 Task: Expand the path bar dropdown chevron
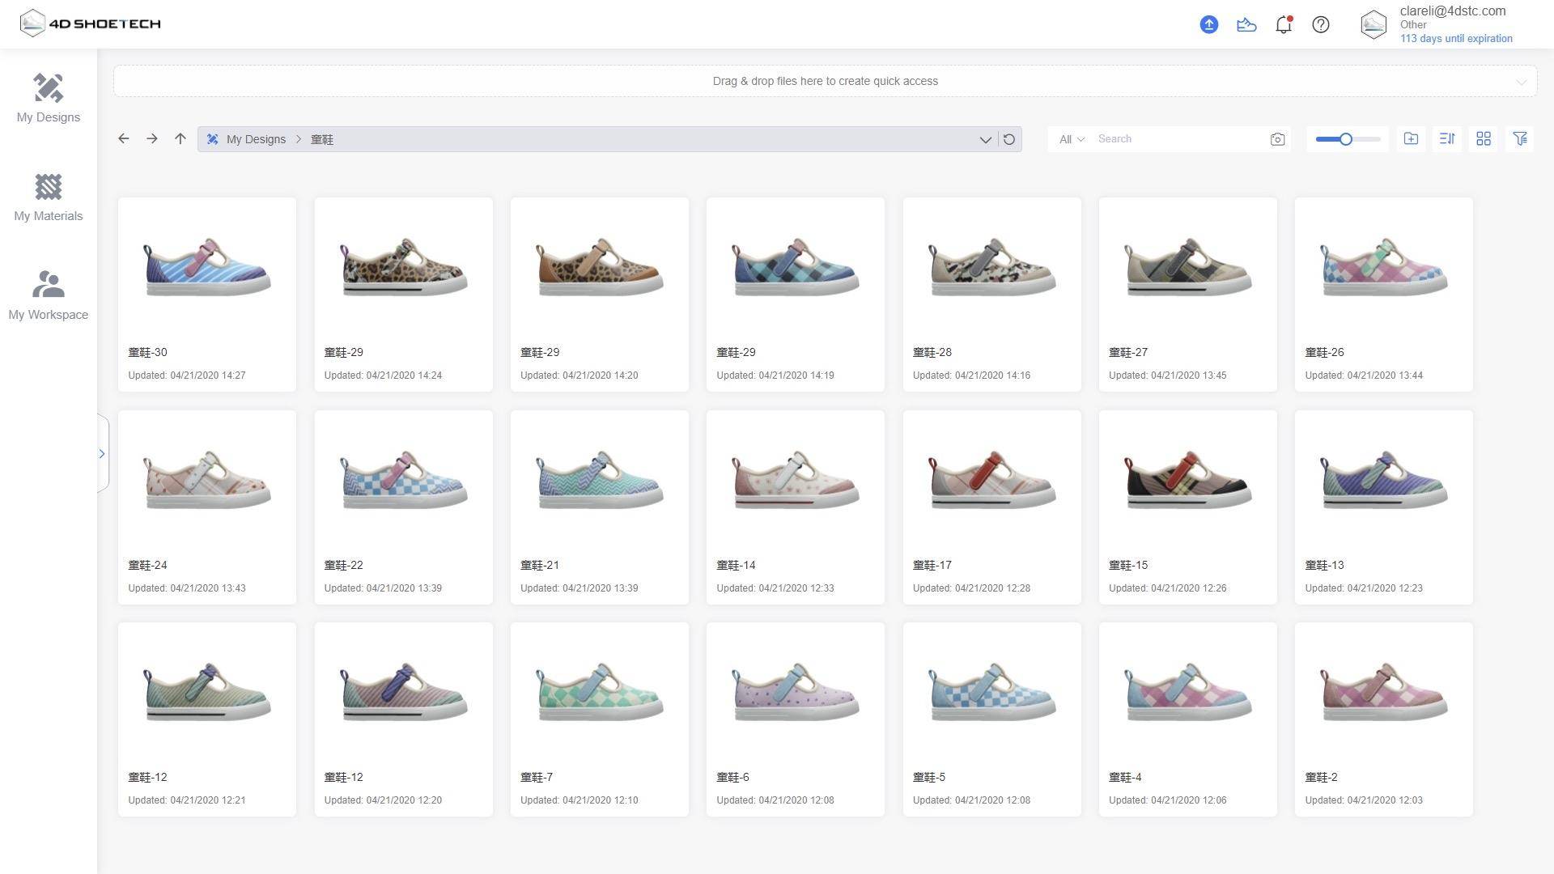985,139
